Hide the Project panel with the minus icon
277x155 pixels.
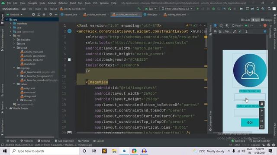(56, 14)
